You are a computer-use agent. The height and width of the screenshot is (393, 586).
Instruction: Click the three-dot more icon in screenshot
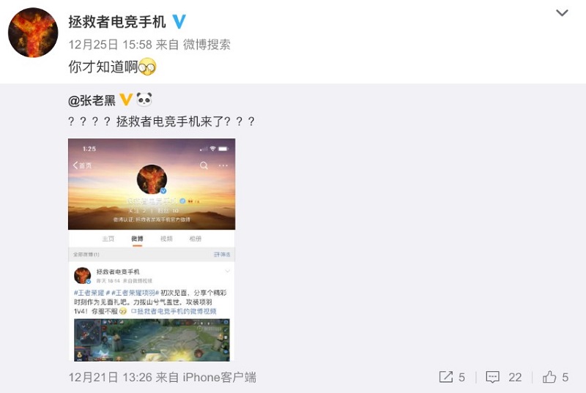223,165
